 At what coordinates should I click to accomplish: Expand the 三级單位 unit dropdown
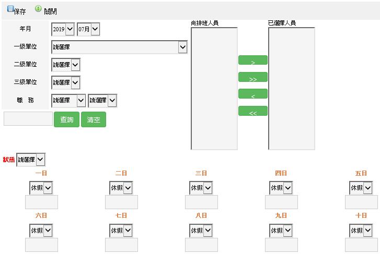tap(66, 82)
